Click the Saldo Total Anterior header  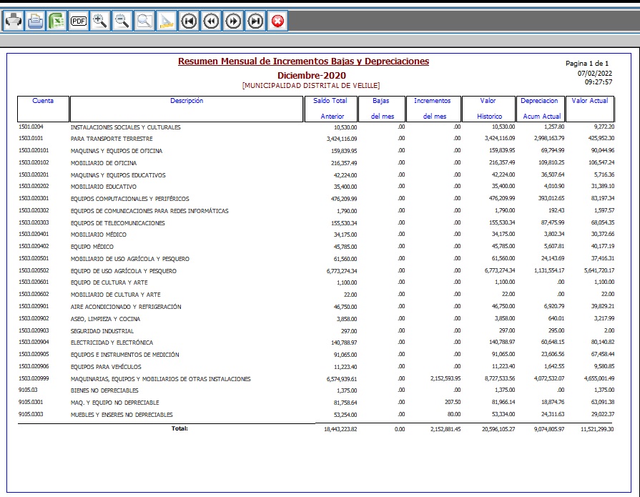pyautogui.click(x=330, y=109)
